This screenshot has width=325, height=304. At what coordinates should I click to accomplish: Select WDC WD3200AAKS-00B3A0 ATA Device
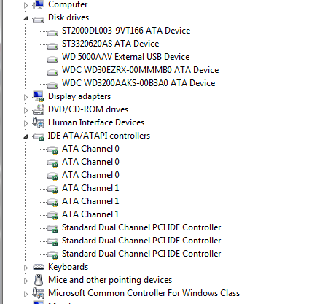(x=138, y=83)
